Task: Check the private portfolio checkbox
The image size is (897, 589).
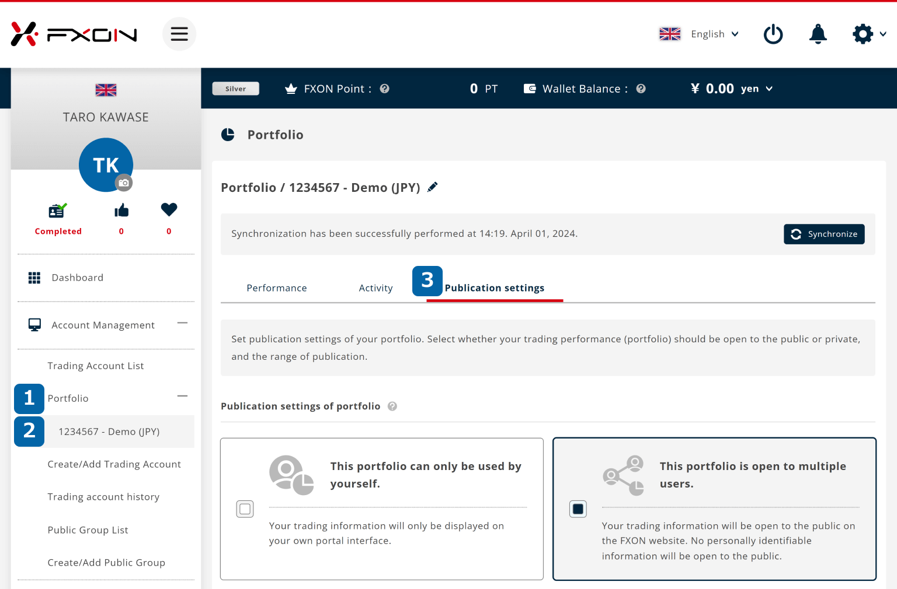Action: pyautogui.click(x=245, y=509)
